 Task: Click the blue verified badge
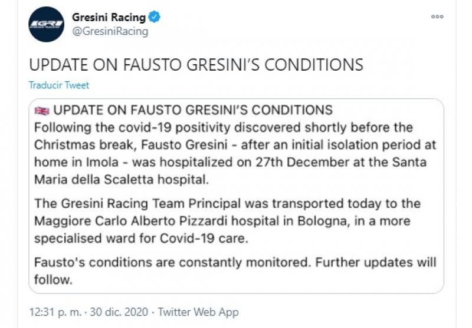click(155, 17)
